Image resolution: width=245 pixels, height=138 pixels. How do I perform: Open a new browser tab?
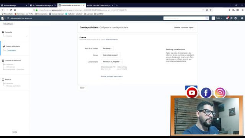(117, 5)
